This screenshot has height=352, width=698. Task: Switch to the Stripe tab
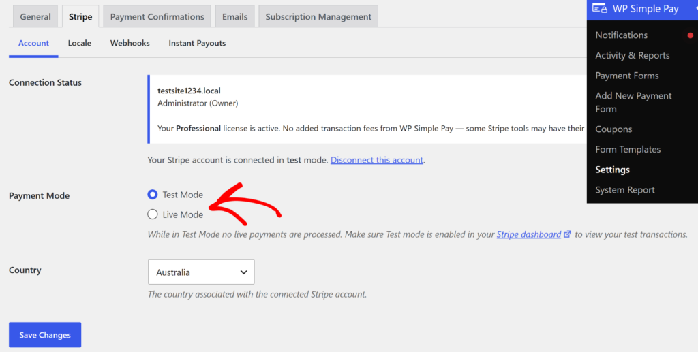click(80, 16)
